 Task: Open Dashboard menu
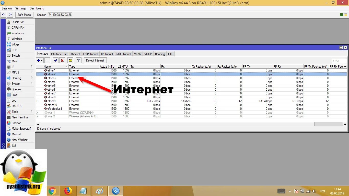[37, 8]
